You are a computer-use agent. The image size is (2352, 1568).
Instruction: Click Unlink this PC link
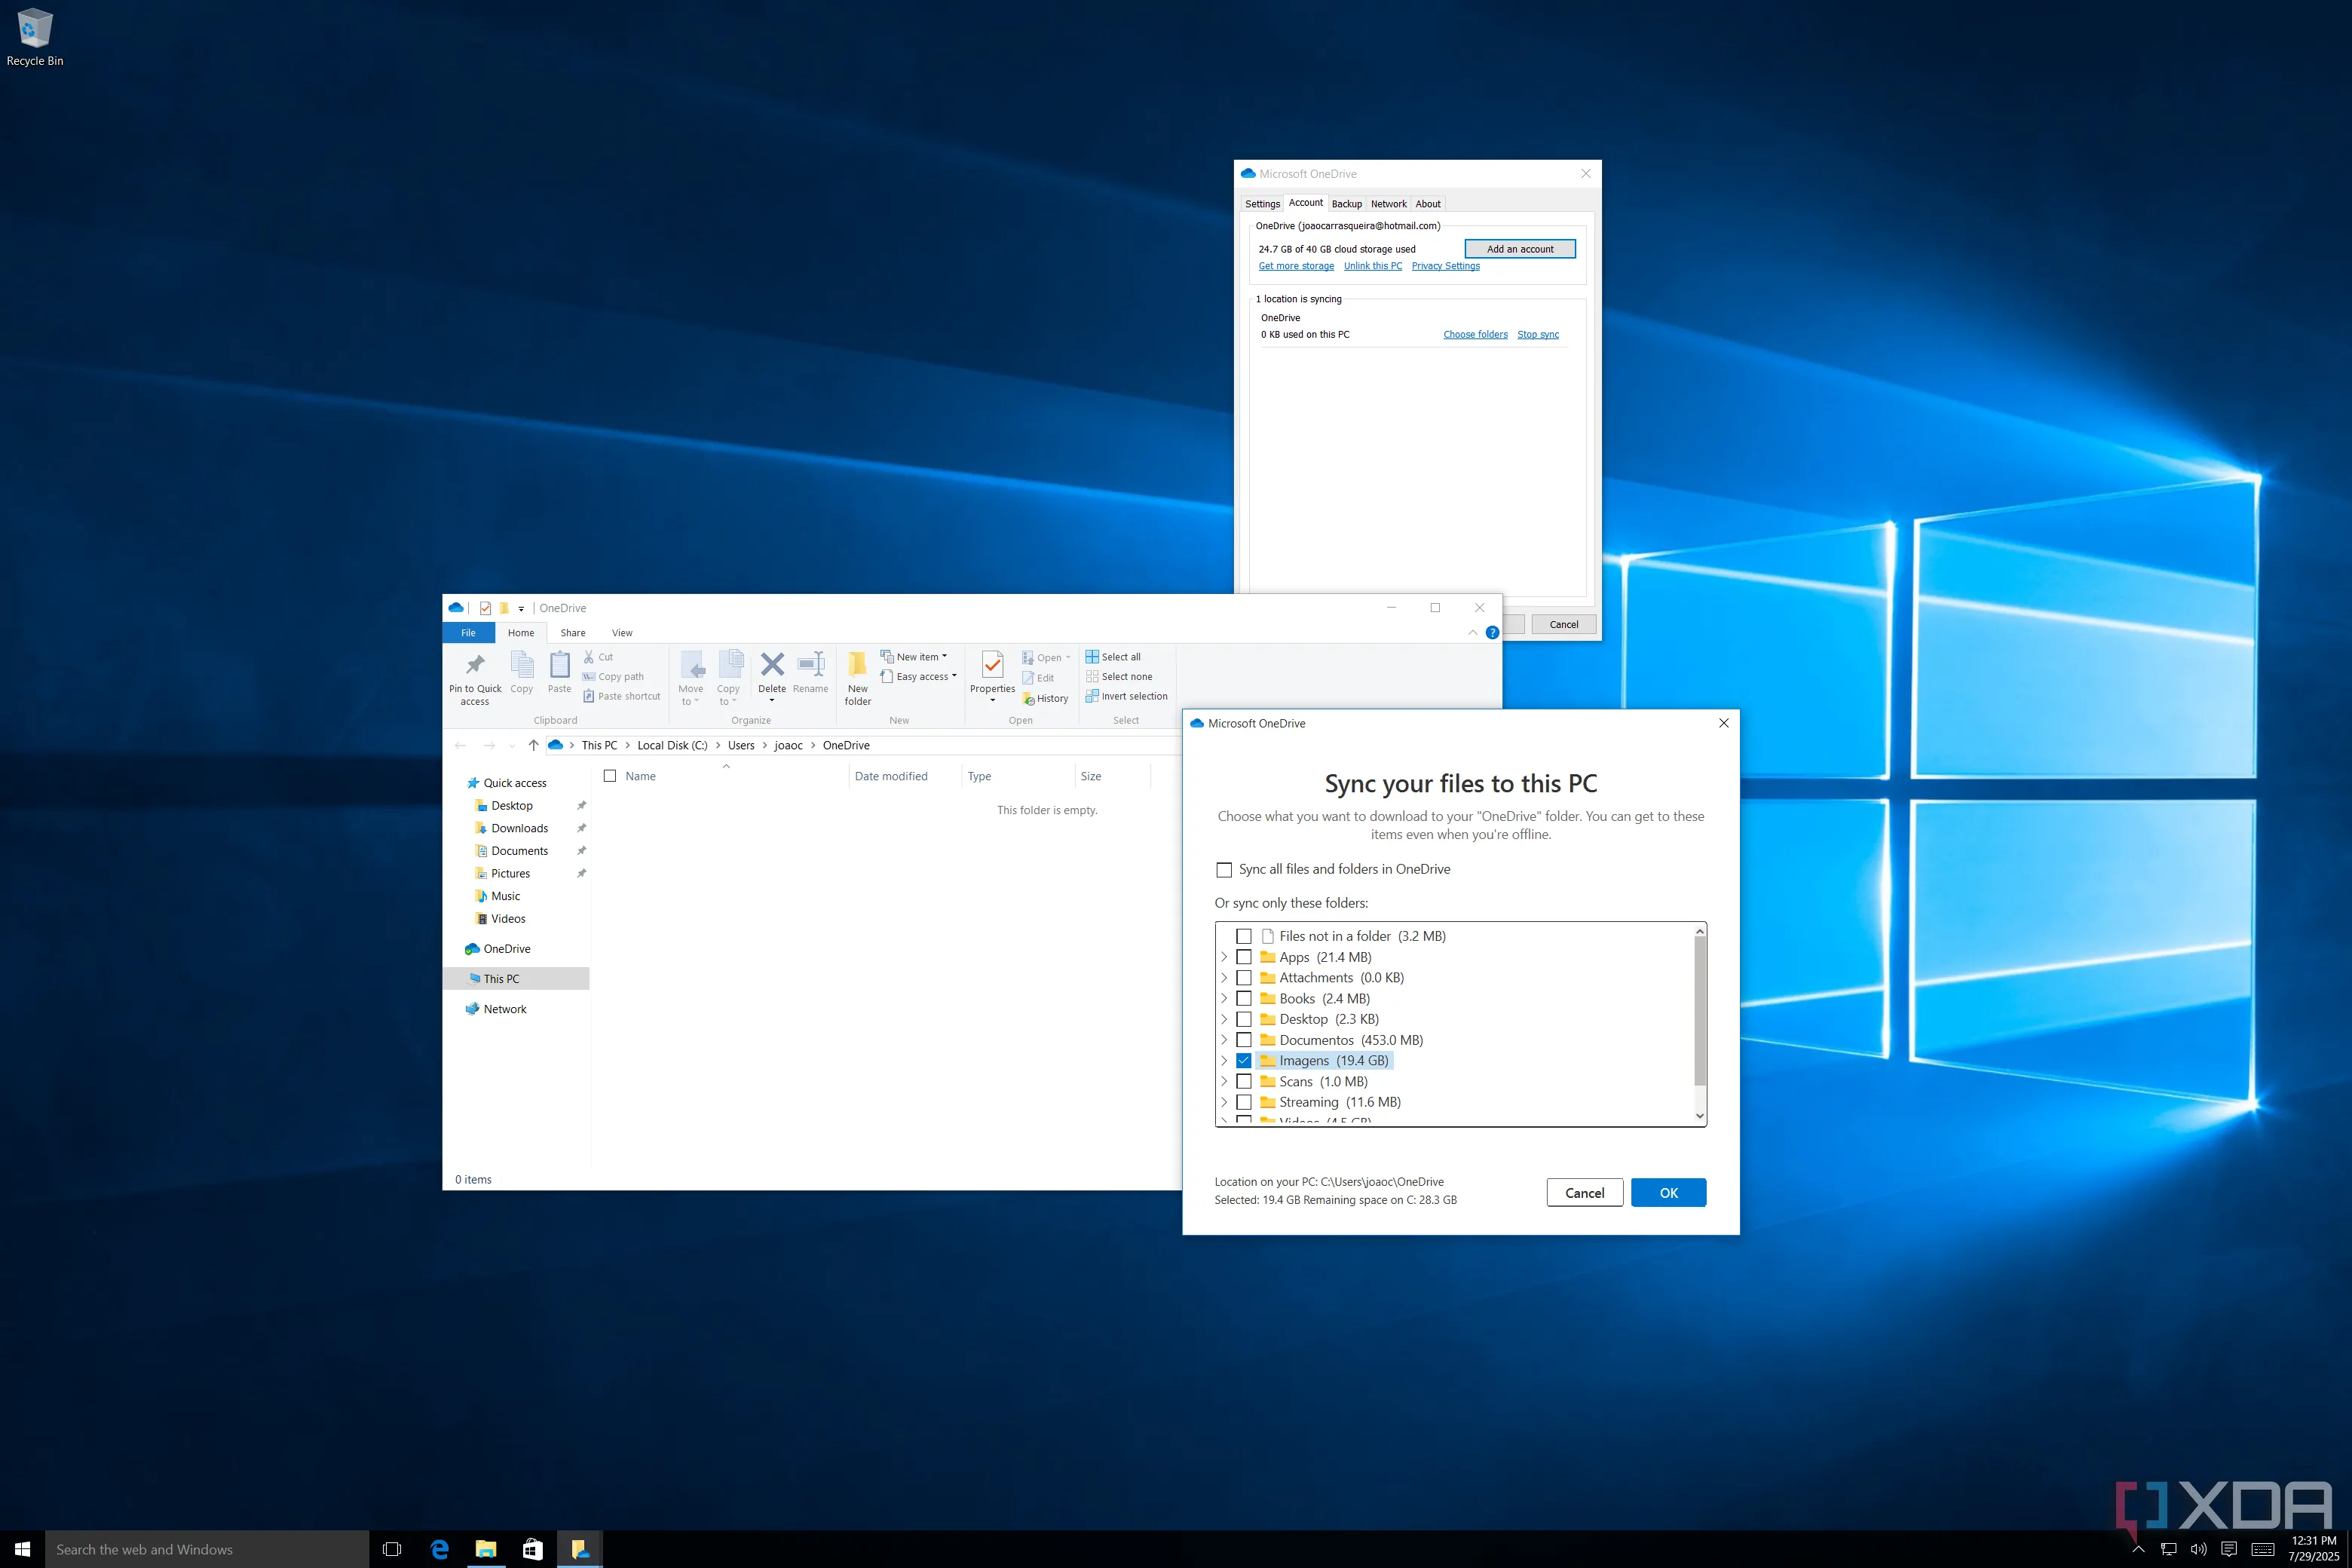point(1372,266)
